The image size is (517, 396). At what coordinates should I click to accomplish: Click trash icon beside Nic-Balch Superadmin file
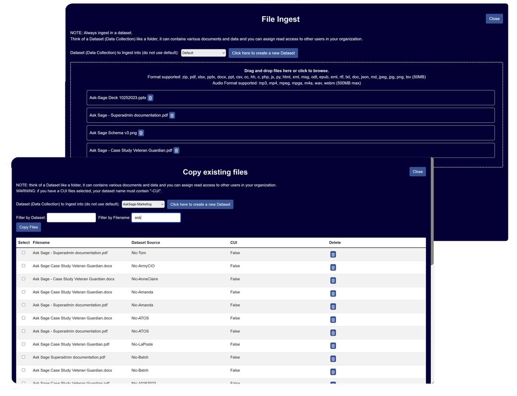click(333, 359)
